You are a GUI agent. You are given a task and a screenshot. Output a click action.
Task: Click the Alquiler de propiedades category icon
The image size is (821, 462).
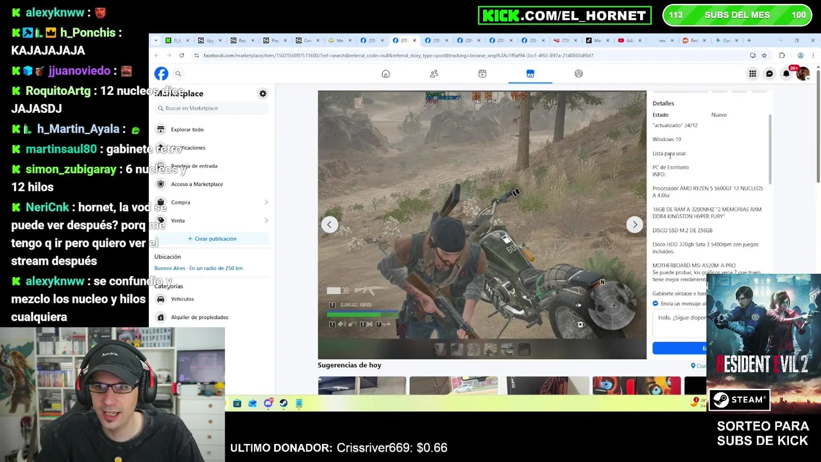click(x=160, y=317)
